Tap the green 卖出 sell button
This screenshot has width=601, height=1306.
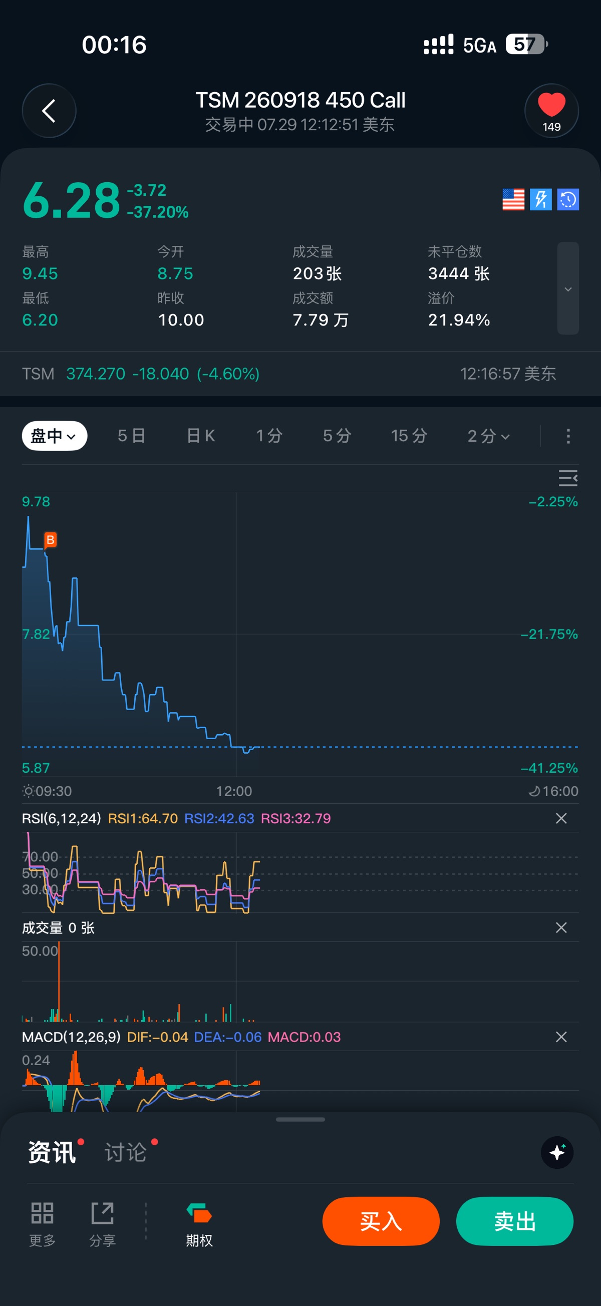[515, 1221]
